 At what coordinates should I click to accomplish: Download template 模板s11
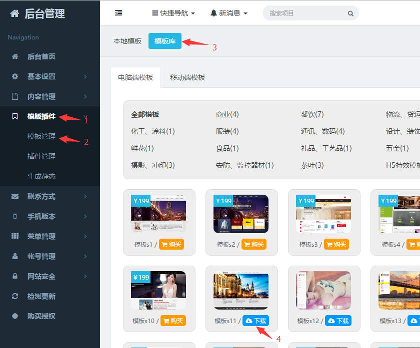click(x=255, y=321)
